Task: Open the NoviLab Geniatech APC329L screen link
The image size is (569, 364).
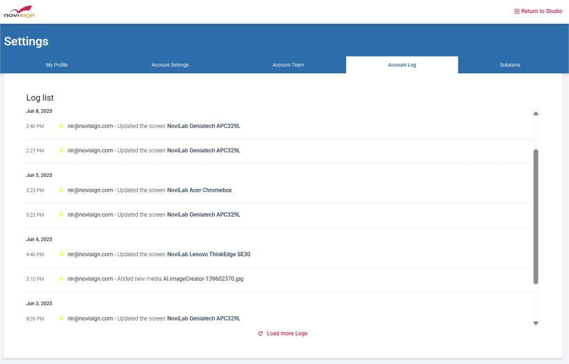Action: coord(203,126)
